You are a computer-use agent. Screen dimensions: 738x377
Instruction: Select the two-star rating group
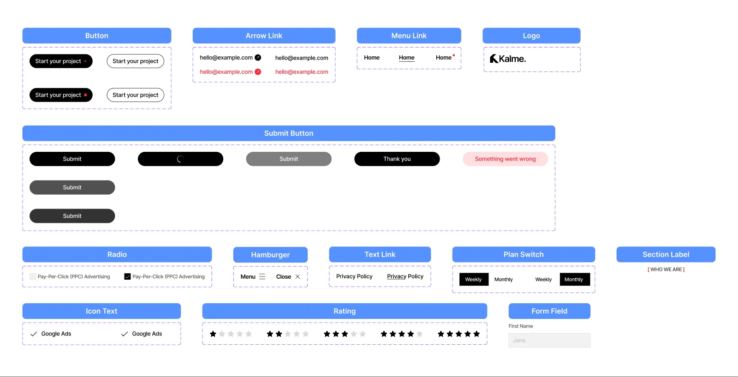click(x=288, y=334)
